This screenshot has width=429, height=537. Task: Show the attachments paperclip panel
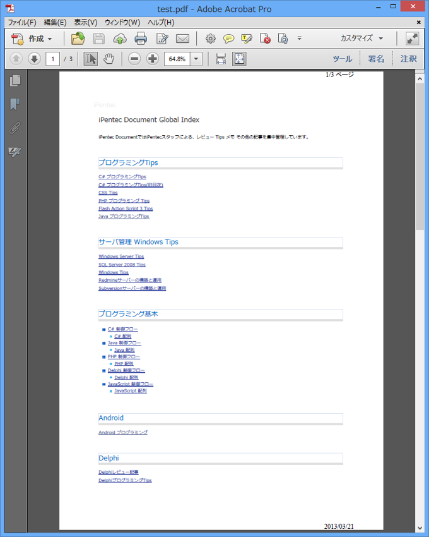click(x=15, y=128)
